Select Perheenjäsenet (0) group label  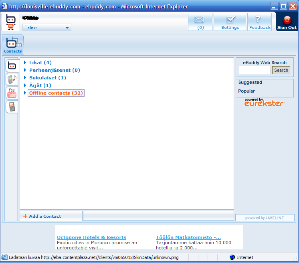(55, 70)
